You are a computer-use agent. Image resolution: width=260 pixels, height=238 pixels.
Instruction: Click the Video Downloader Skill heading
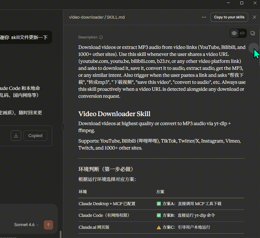coord(114,114)
